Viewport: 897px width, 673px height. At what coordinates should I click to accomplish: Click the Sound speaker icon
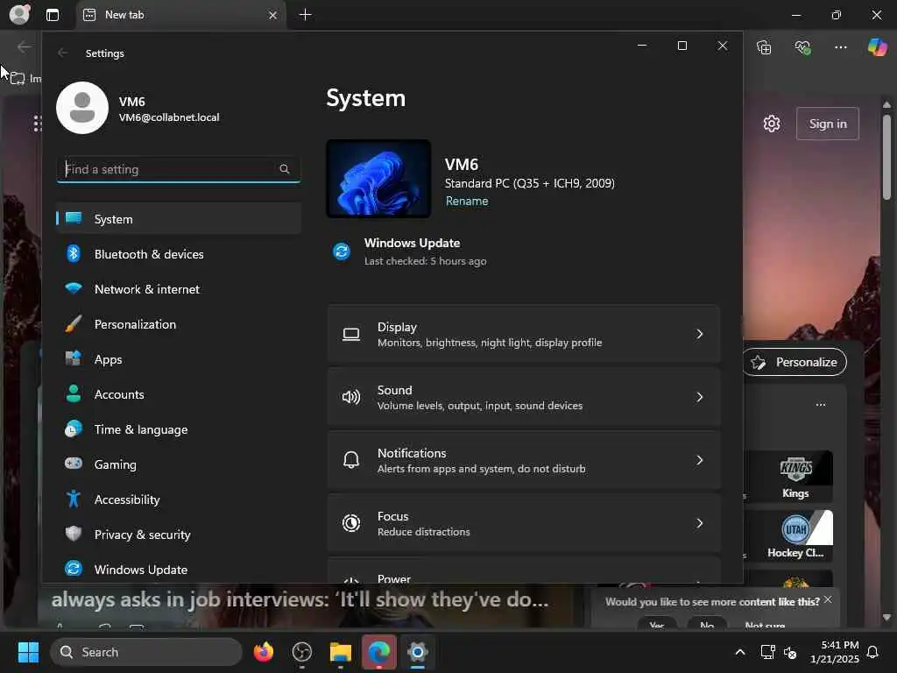pyautogui.click(x=351, y=397)
